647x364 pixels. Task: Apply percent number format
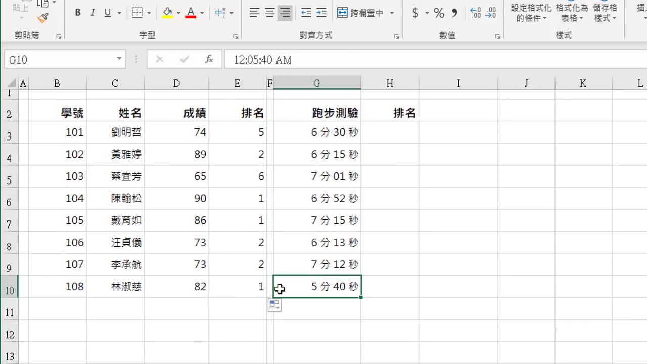tap(439, 13)
